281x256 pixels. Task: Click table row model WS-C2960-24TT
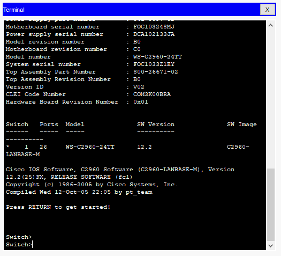coord(90,147)
